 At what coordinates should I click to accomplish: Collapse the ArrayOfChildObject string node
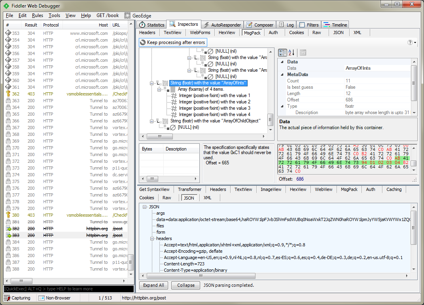click(x=152, y=121)
